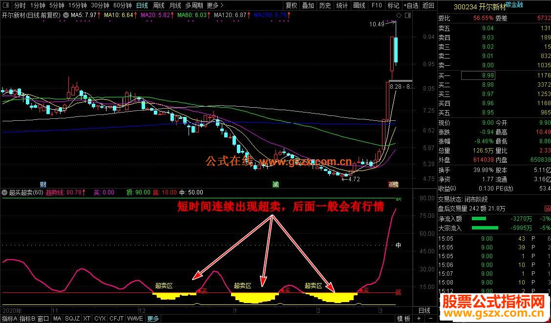Screen dimensions: 551x323
Task: Select 买五 bid price 8.95 row
Action: tap(494, 113)
